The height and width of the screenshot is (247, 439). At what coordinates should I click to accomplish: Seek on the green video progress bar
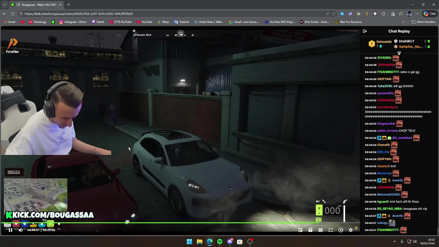pyautogui.click(x=180, y=223)
